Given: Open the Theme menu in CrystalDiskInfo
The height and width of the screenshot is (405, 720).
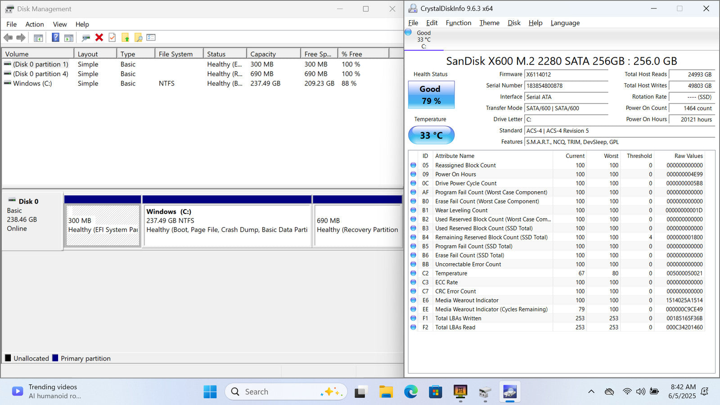Looking at the screenshot, I should pyautogui.click(x=490, y=23).
